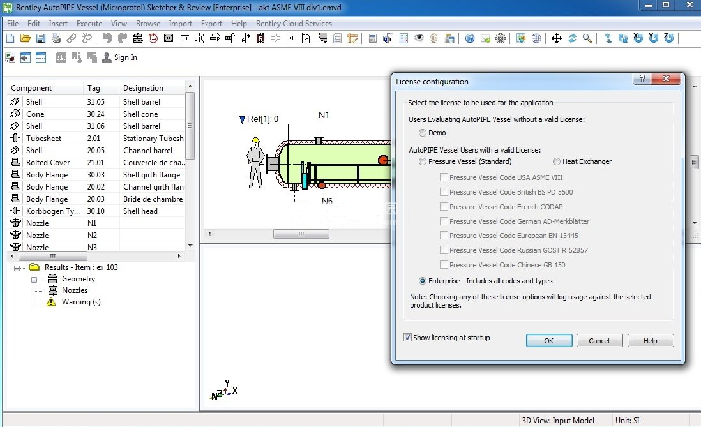The image size is (701, 427).
Task: Click the yellow warning triangle icon in Results
Action: pos(52,302)
